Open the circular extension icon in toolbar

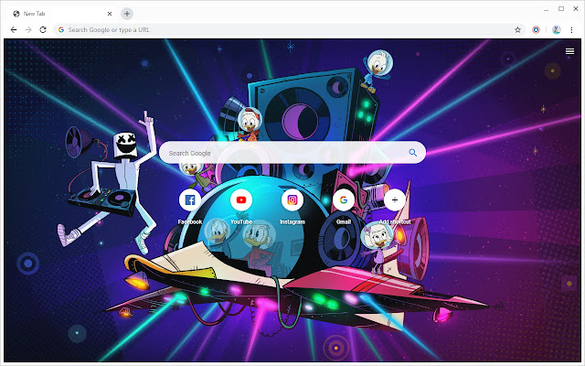537,30
